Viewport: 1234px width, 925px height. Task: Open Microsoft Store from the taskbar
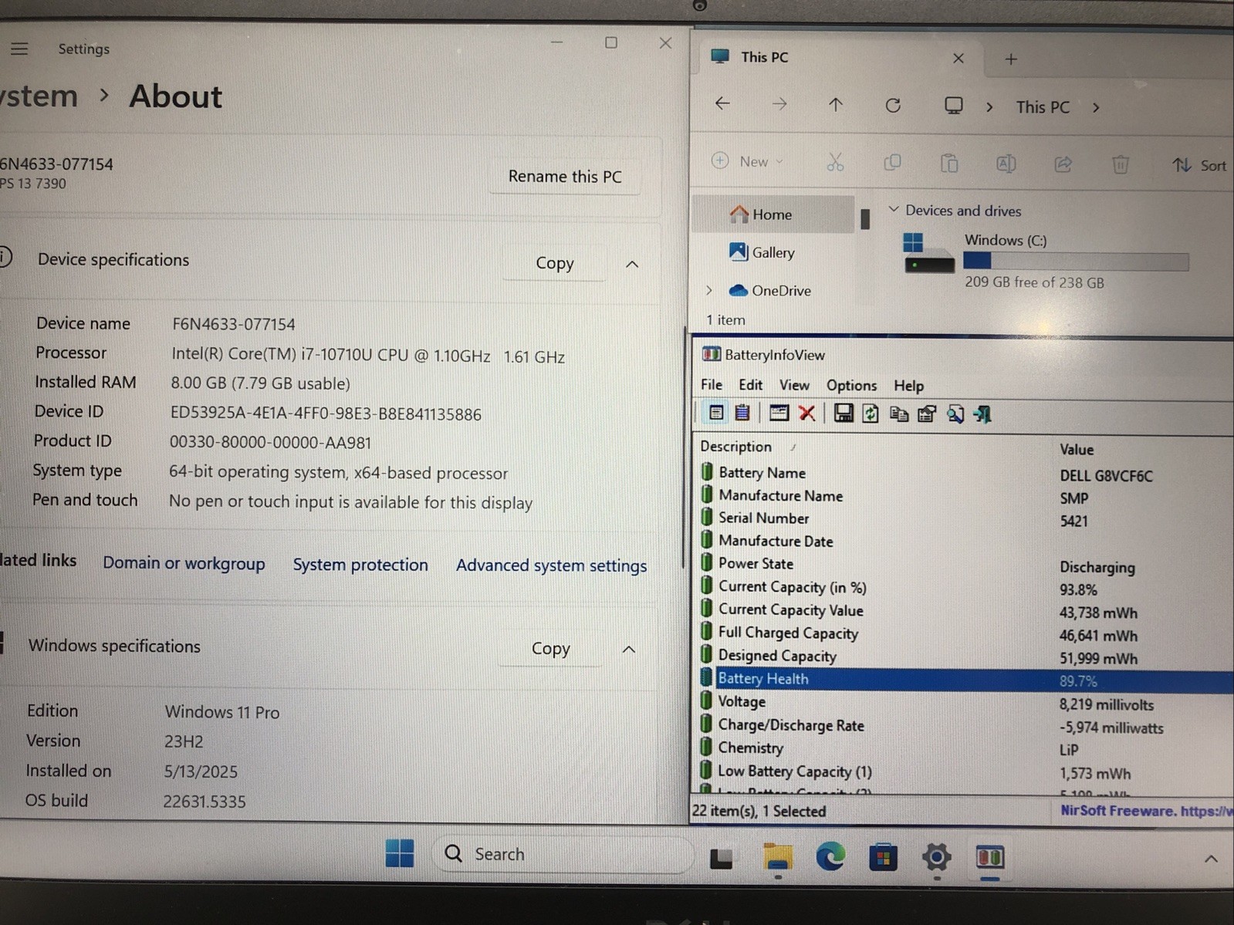pyautogui.click(x=884, y=856)
